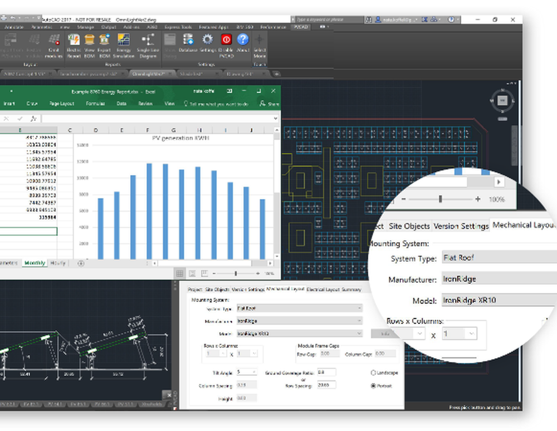Click the Excel zoom slider handle
Viewport: 557px width, 431px height.
click(x=236, y=273)
